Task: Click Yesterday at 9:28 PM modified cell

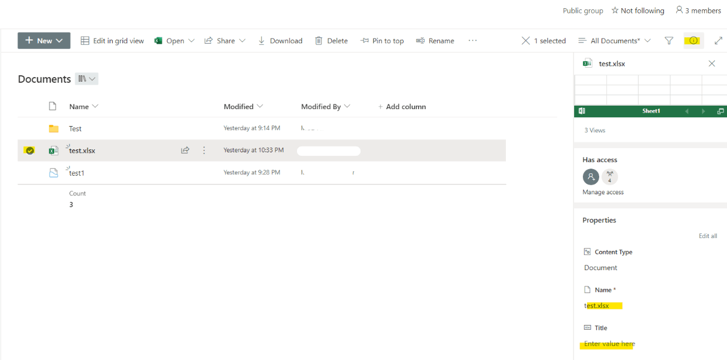Action: pos(252,173)
